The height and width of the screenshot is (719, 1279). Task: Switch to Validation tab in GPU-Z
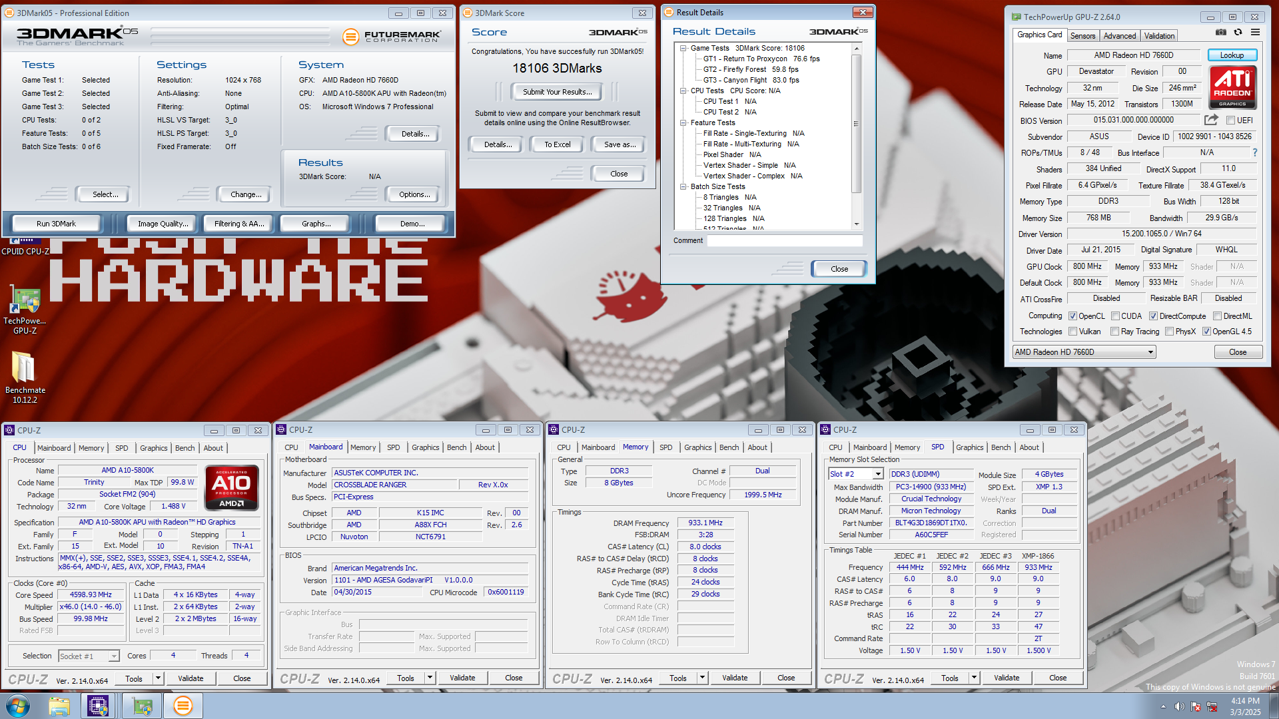click(1159, 36)
